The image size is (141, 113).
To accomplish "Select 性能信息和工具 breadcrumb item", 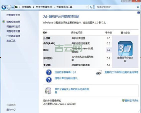I will tap(64, 7).
